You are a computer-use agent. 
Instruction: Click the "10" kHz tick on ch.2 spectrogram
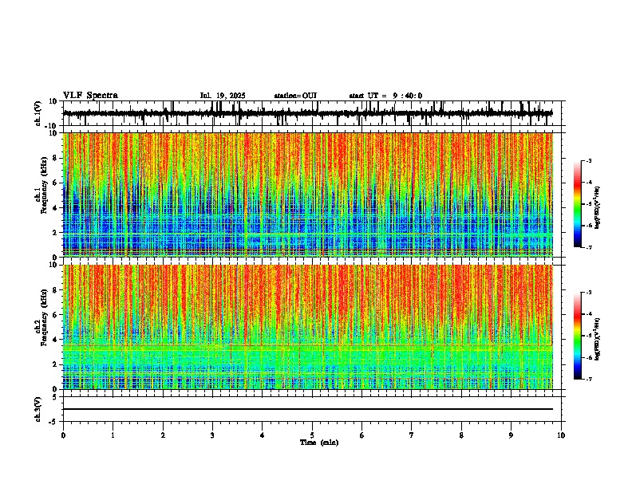[53, 266]
